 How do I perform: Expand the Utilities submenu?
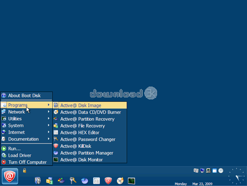(x=26, y=119)
